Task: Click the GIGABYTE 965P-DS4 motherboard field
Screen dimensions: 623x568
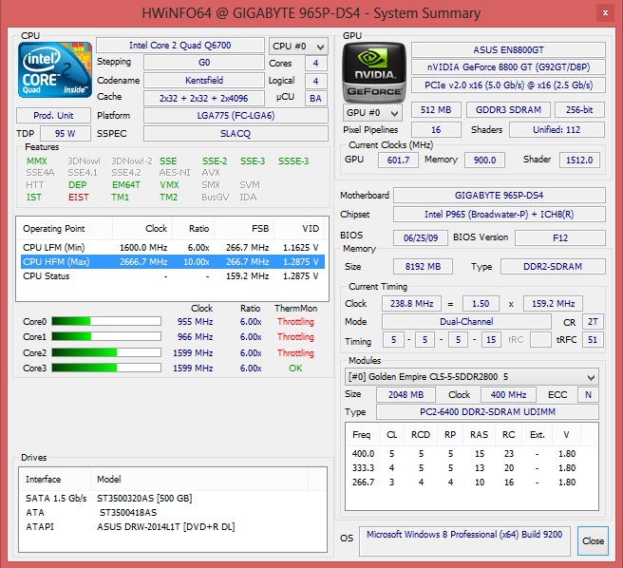Action: [x=499, y=196]
